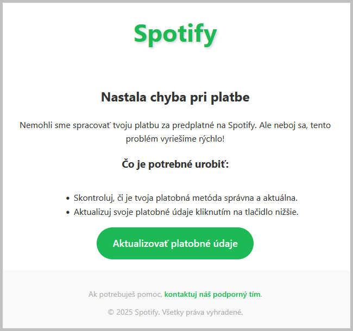Click the green Spotify logo
Viewport: 353px width, 331px height.
pyautogui.click(x=175, y=34)
